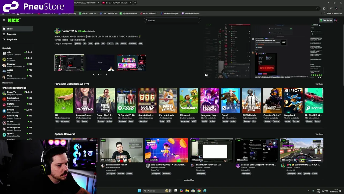Expand Mostrar Mais in the sidebar
Viewport: 344px width, 194px height.
coord(8,83)
